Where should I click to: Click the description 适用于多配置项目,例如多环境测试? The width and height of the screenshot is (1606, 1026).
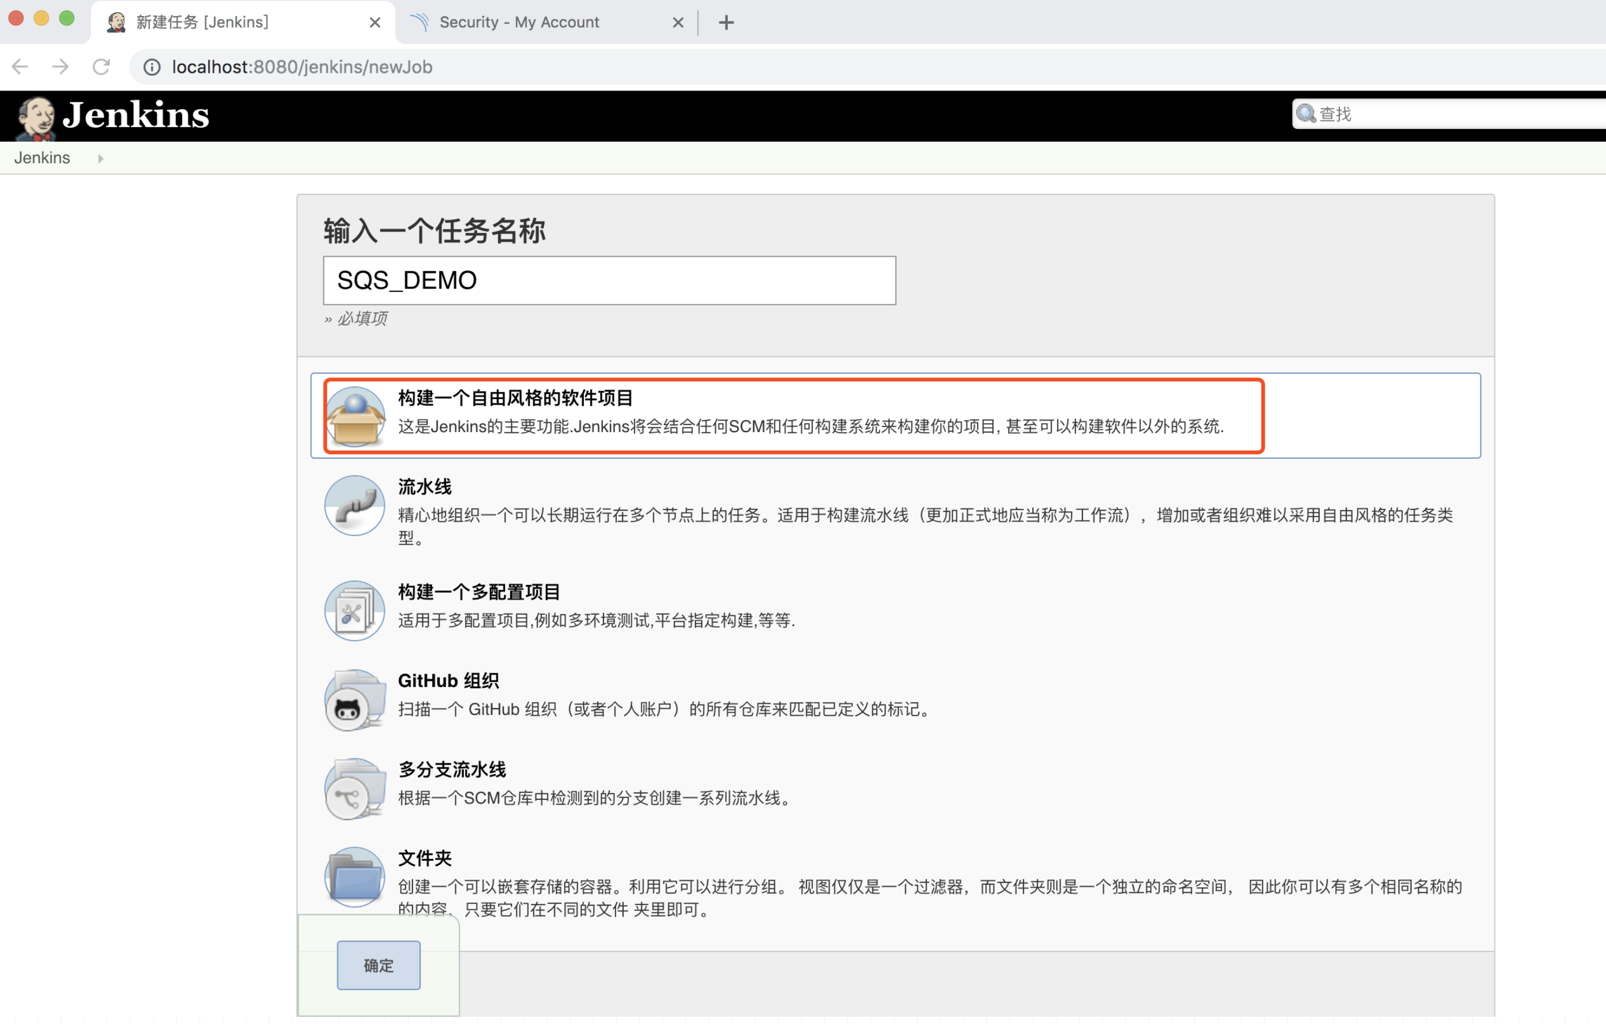click(596, 621)
